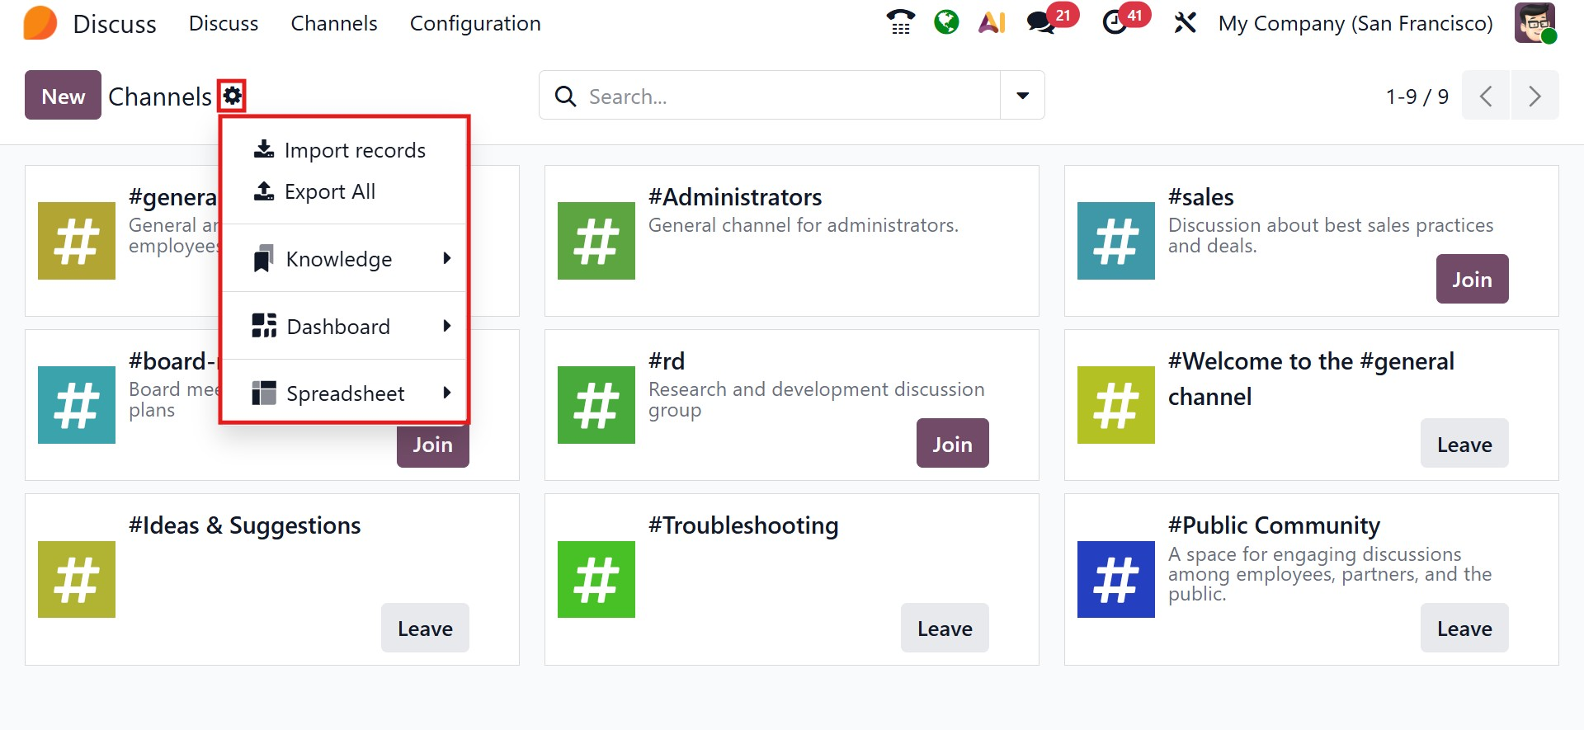Open the activities clock icon
The width and height of the screenshot is (1584, 730).
click(1115, 22)
